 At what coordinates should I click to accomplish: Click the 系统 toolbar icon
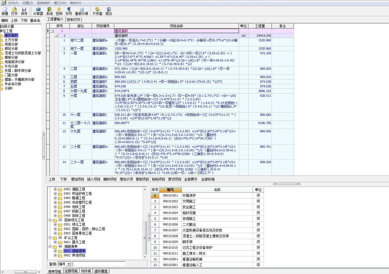(x=50, y=11)
